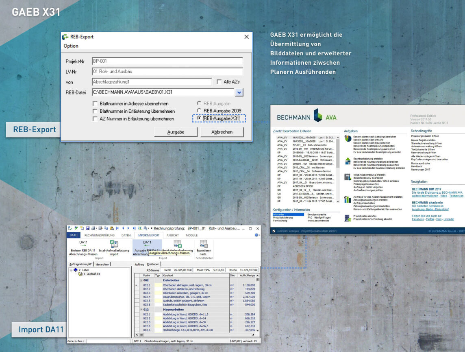Viewport: 465px width, 352px height.
Task: Click the pie chart Kosten planen icon
Action: point(348,139)
